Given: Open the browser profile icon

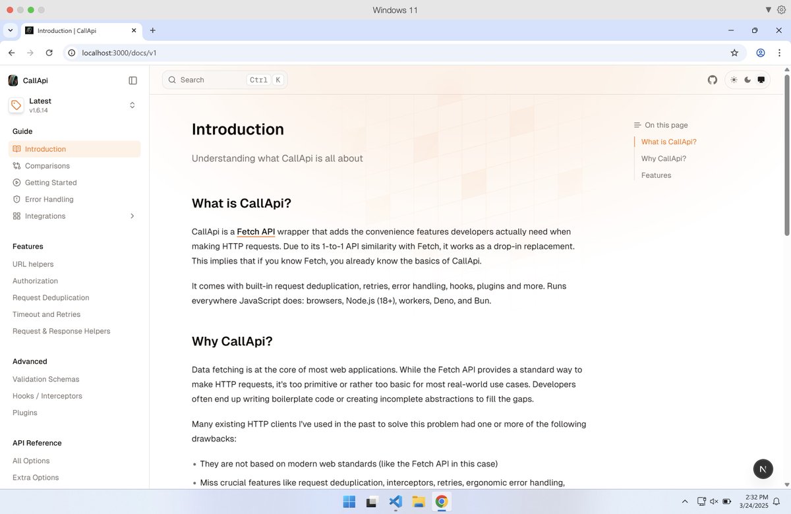Looking at the screenshot, I should (761, 53).
